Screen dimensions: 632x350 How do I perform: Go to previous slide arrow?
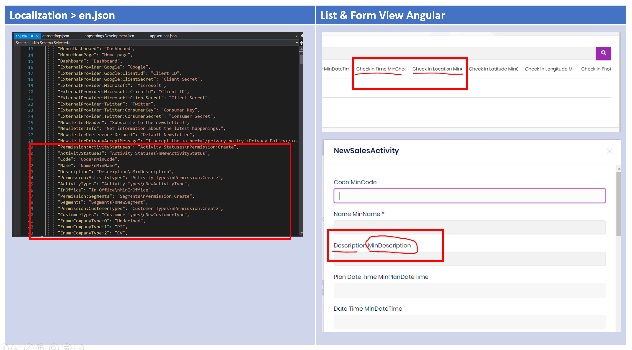5,347
